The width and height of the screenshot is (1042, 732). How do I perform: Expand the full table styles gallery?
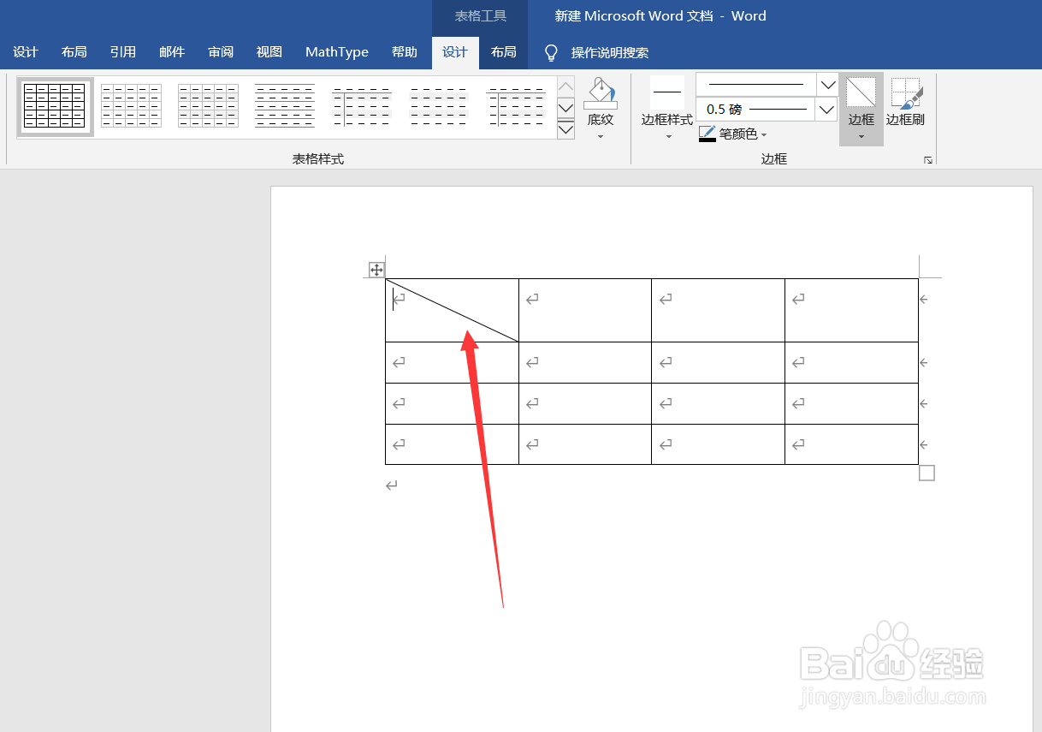point(565,129)
